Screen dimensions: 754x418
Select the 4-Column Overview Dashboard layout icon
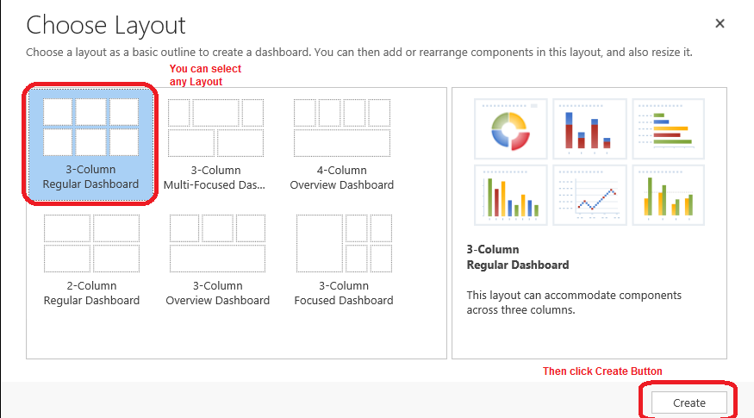[342, 128]
